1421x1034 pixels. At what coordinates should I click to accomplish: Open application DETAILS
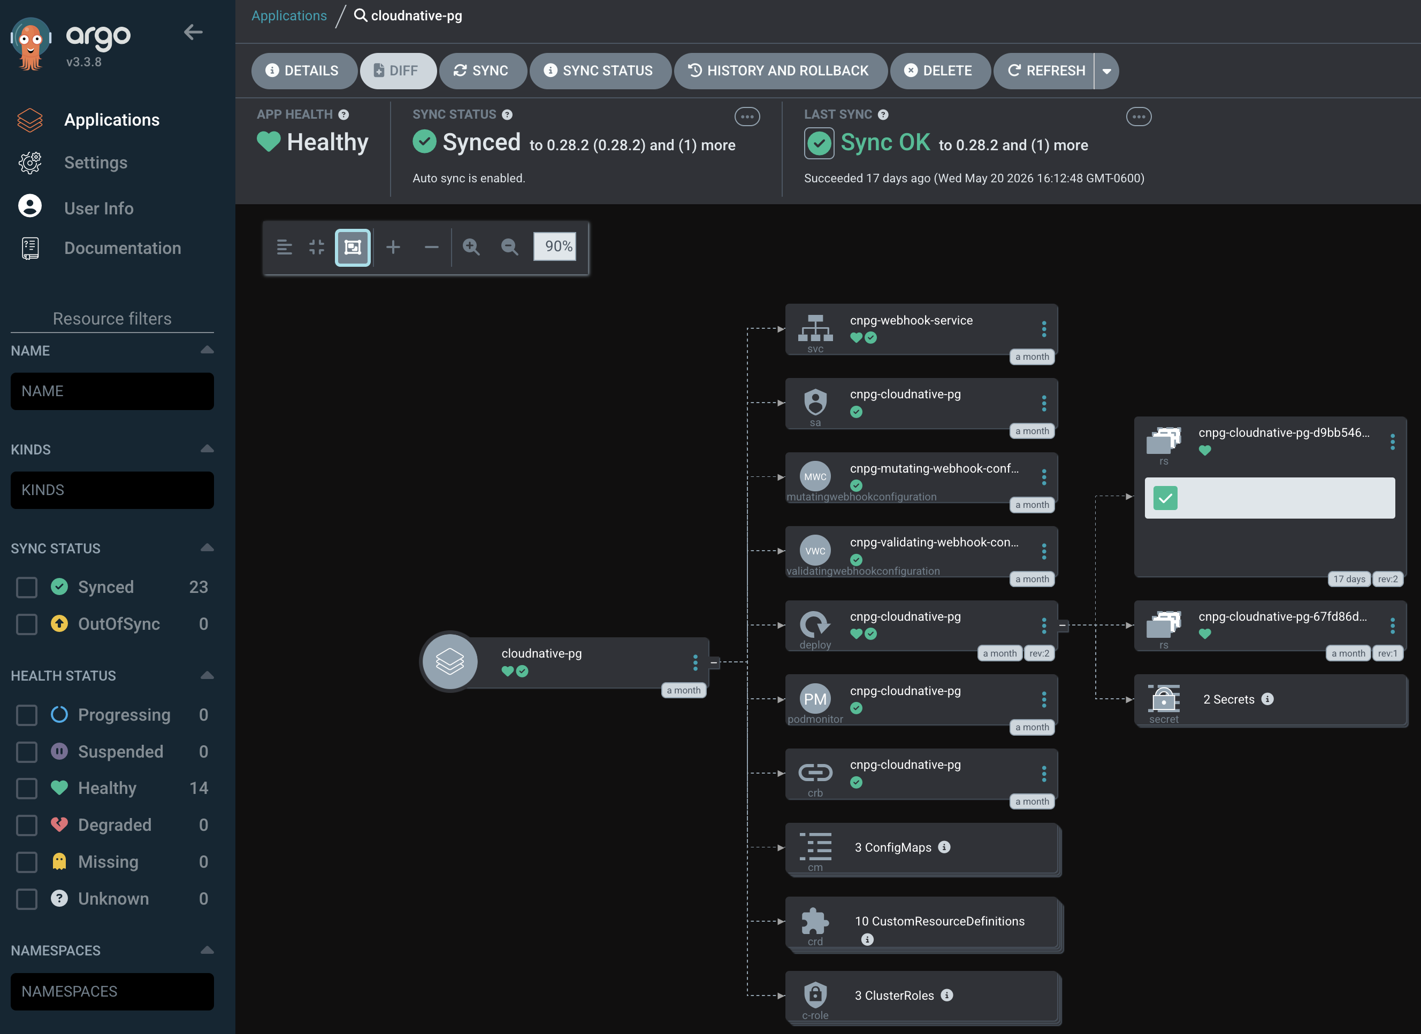(304, 71)
